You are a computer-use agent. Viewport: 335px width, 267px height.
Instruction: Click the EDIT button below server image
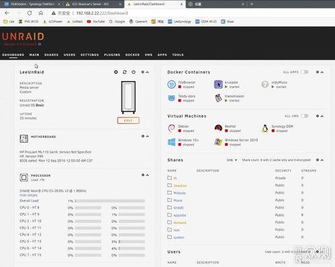(128, 120)
